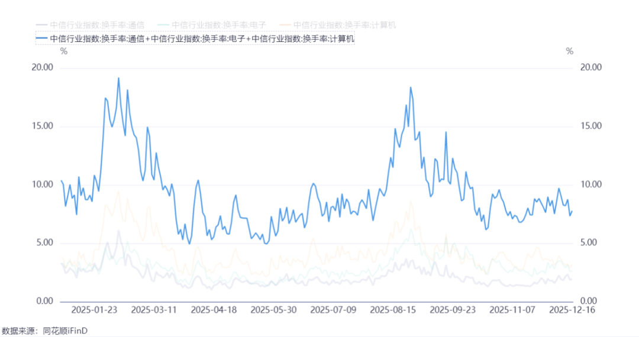Click x-axis date label 2025-04-18

click(214, 310)
